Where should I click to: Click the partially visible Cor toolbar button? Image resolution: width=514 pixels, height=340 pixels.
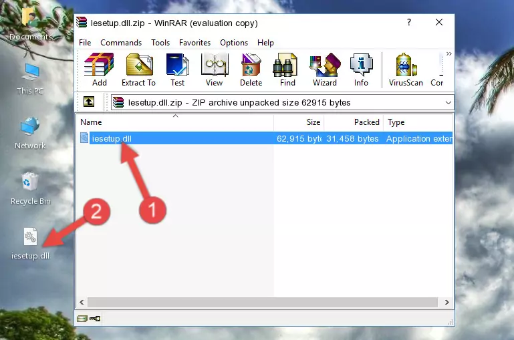coord(437,69)
